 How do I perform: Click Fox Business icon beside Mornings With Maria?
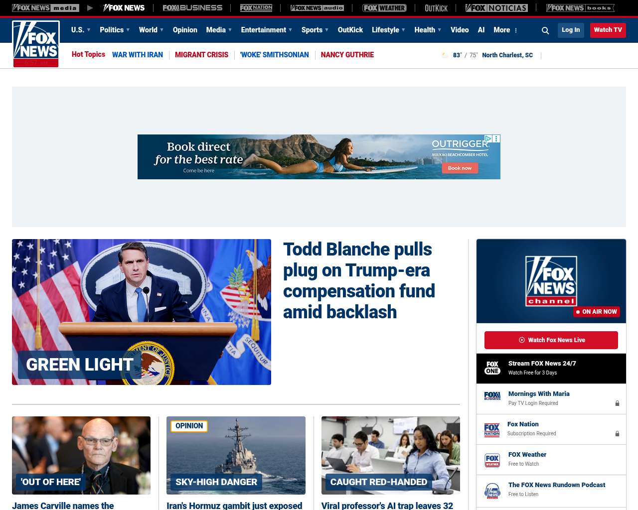click(x=492, y=396)
